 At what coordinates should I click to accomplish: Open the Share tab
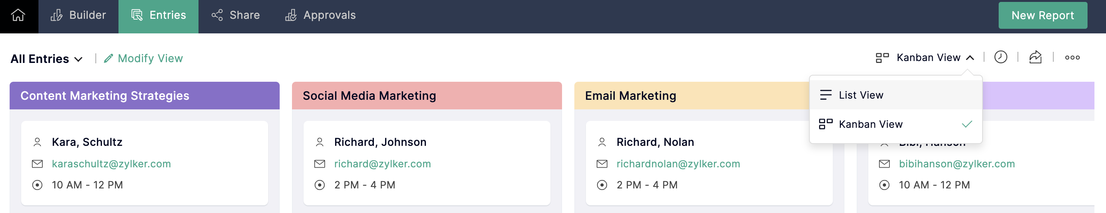point(235,16)
